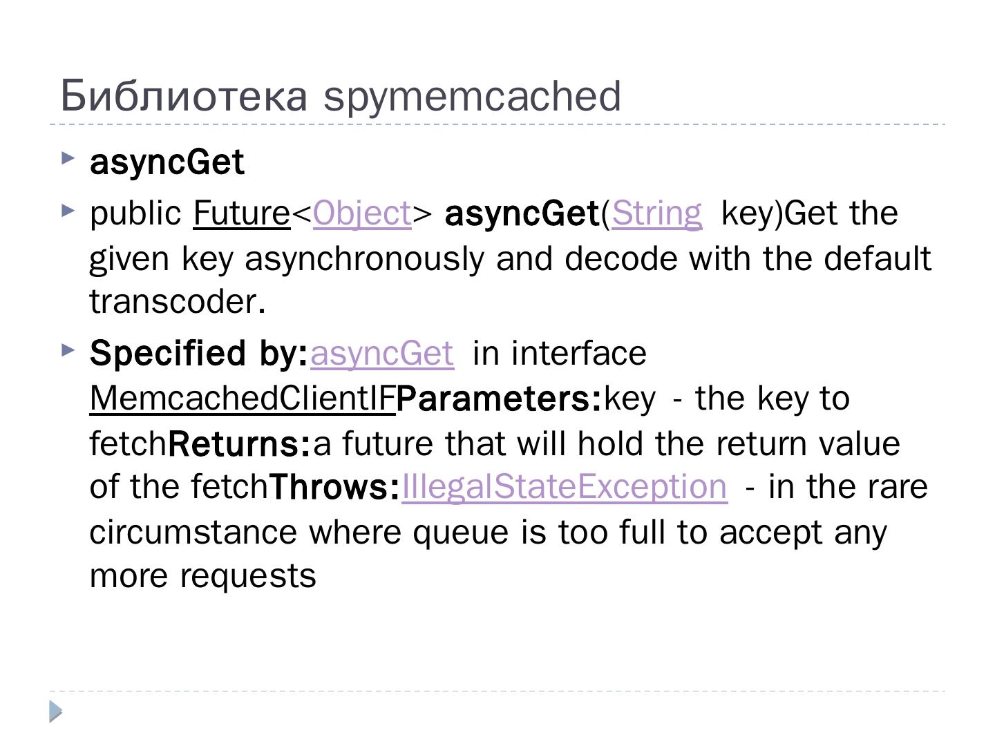Open the MemcachedClientIF interface link
This screenshot has width=995, height=746.
point(243,399)
